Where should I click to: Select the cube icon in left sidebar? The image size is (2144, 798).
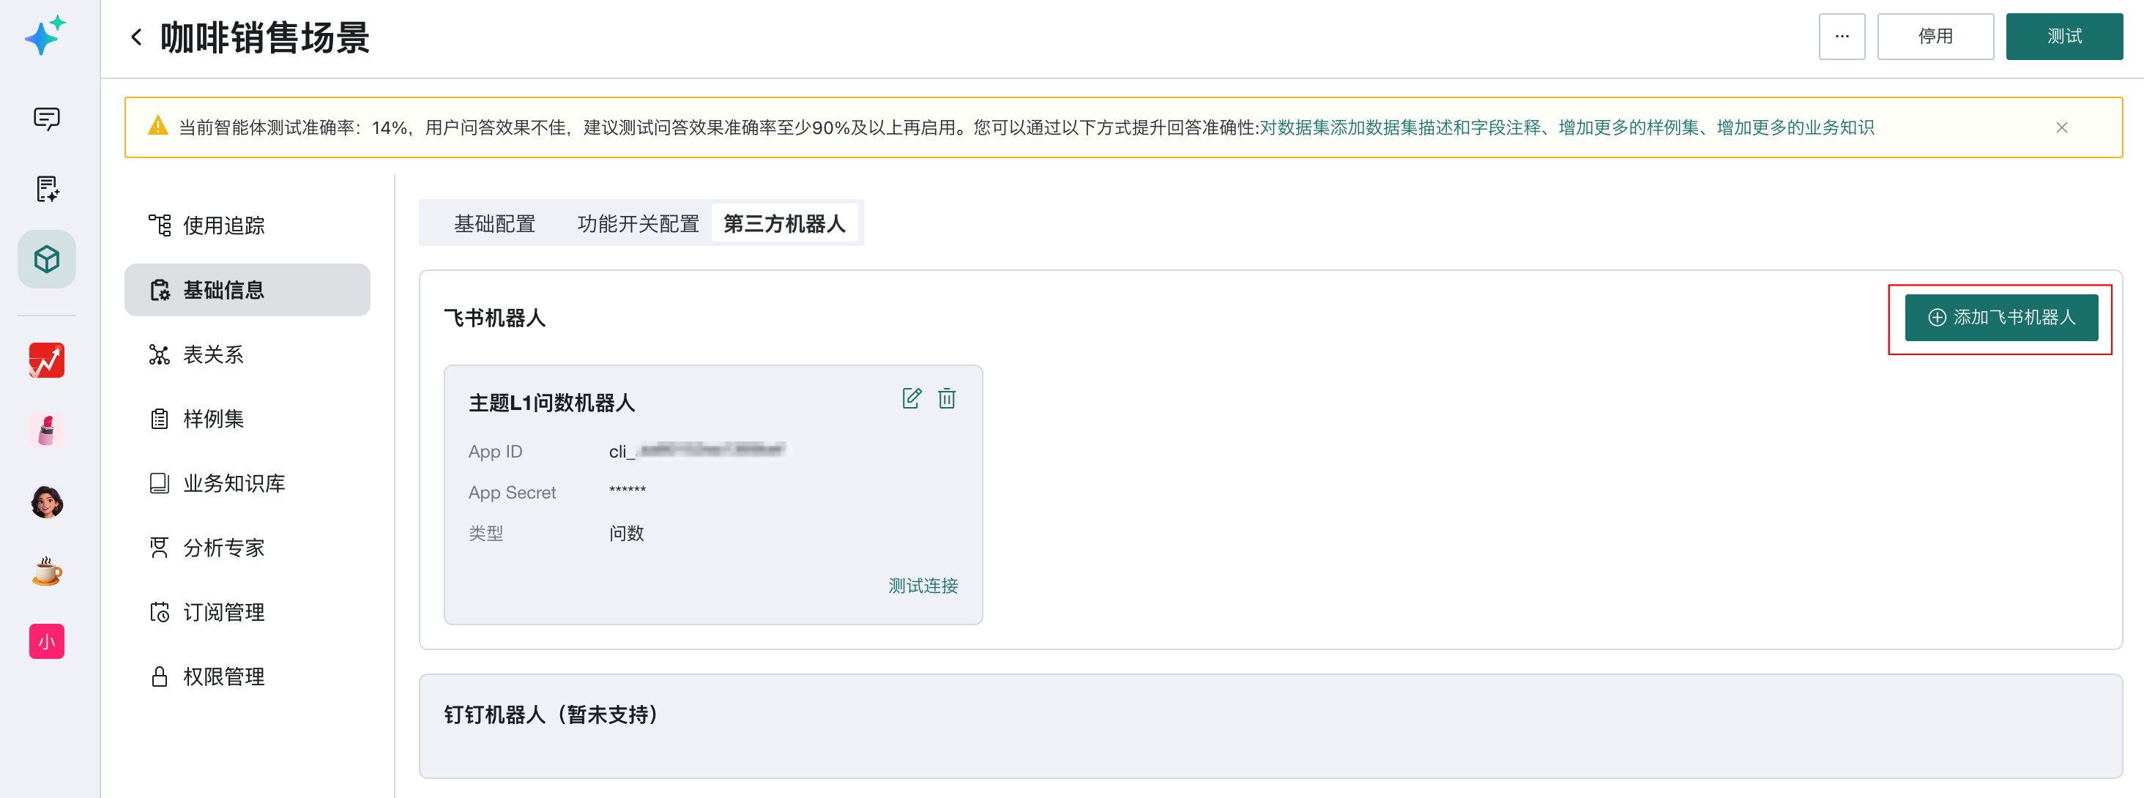click(x=47, y=260)
